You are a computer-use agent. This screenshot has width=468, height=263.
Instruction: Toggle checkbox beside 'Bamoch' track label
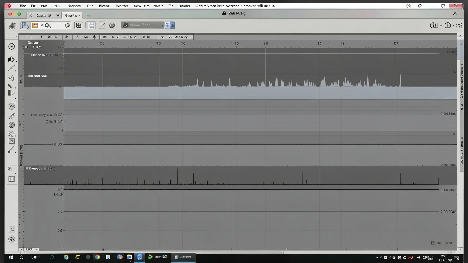click(27, 168)
